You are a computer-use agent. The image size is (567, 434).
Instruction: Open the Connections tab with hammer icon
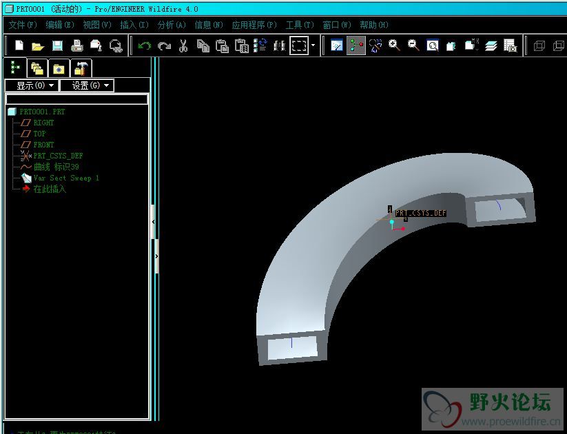point(81,68)
